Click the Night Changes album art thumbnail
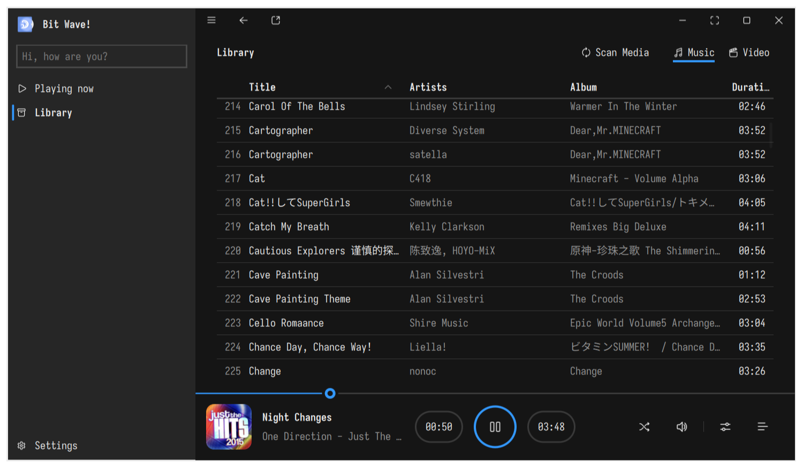803x468 pixels. click(229, 427)
